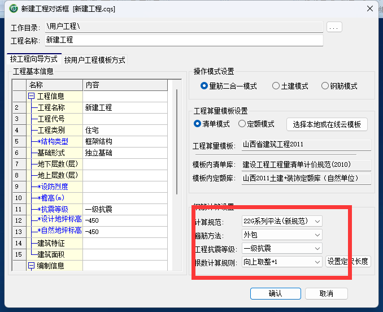Select 土建模式 radio button
The image size is (383, 312).
[x=276, y=86]
